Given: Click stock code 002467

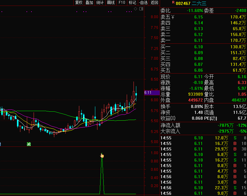Looking at the screenshot, I should pyautogui.click(x=183, y=3).
